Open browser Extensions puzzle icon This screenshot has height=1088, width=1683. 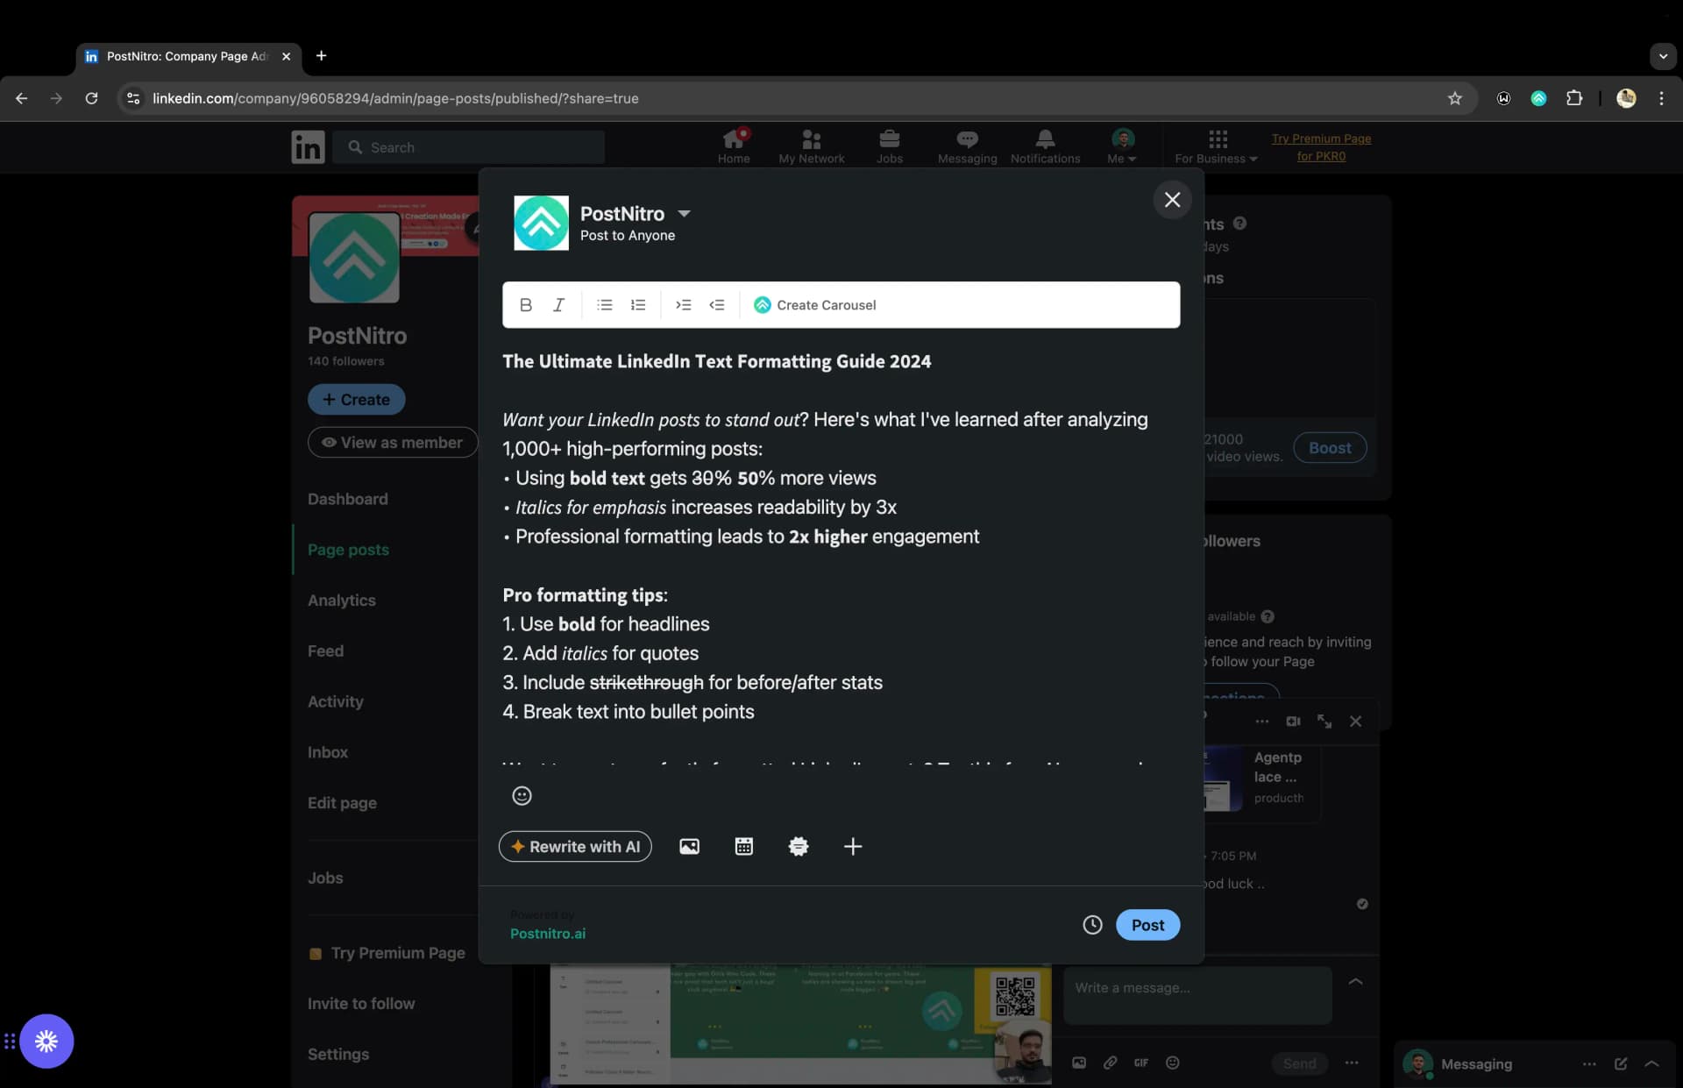coord(1574,98)
